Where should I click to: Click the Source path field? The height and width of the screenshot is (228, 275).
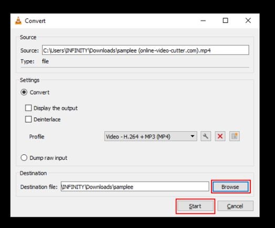tap(145, 50)
